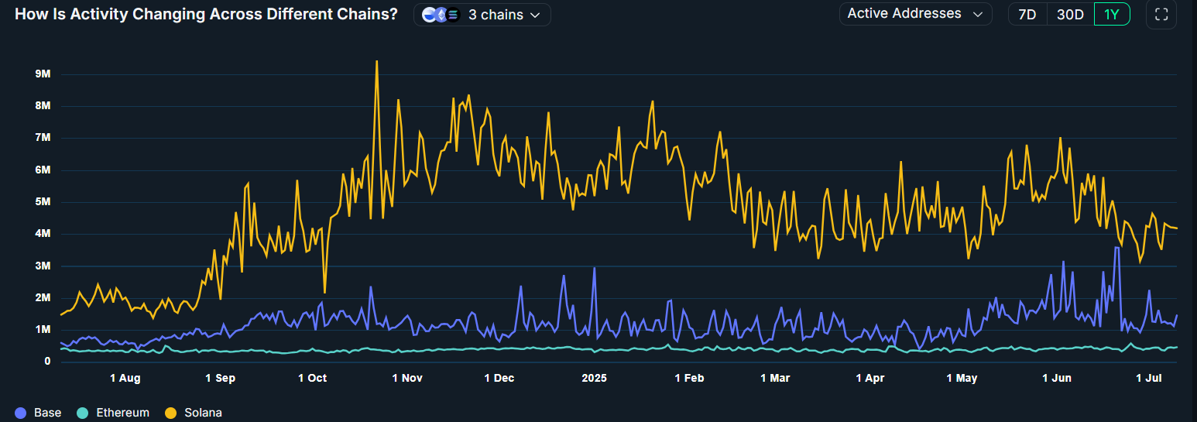
Task: Switch to the 30D time range
Action: 1070,14
